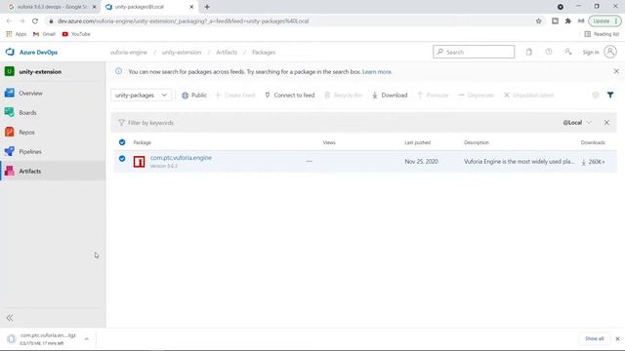The image size is (625, 351).
Task: Click the Nov 25, 2020 date cell
Action: 421,162
